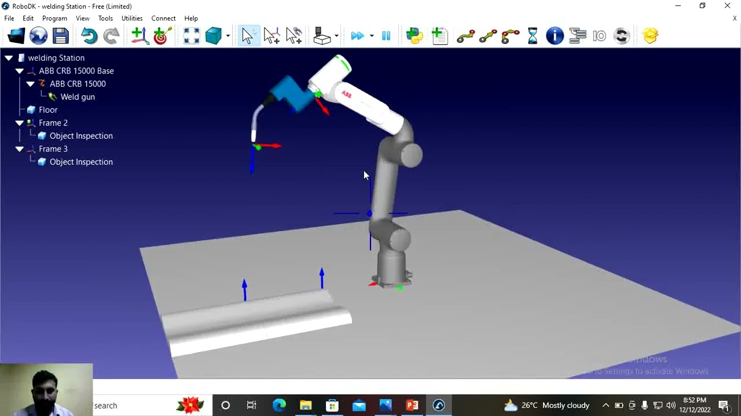Collapse the Frame 3 node
741x416 pixels.
[20, 149]
